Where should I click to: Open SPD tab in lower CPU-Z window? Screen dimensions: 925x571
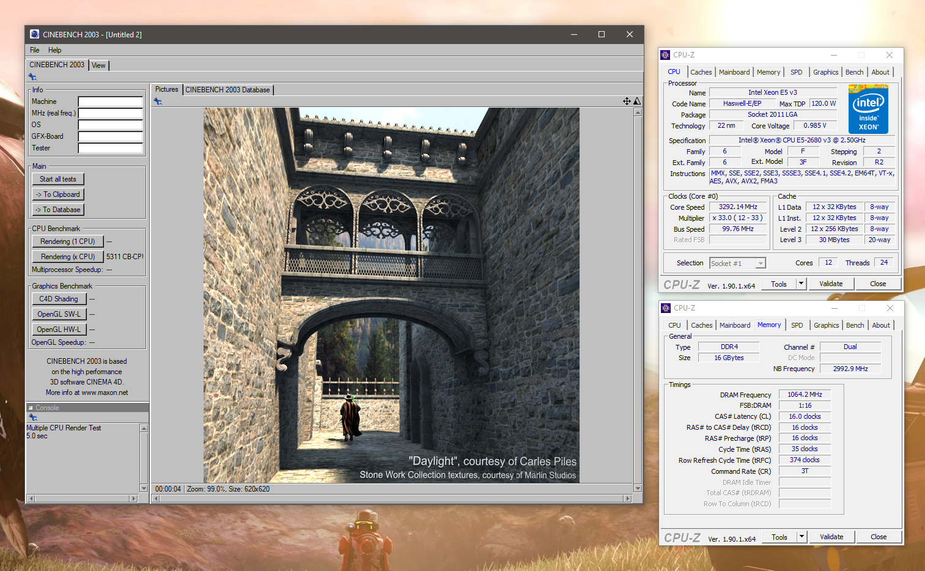click(x=797, y=325)
